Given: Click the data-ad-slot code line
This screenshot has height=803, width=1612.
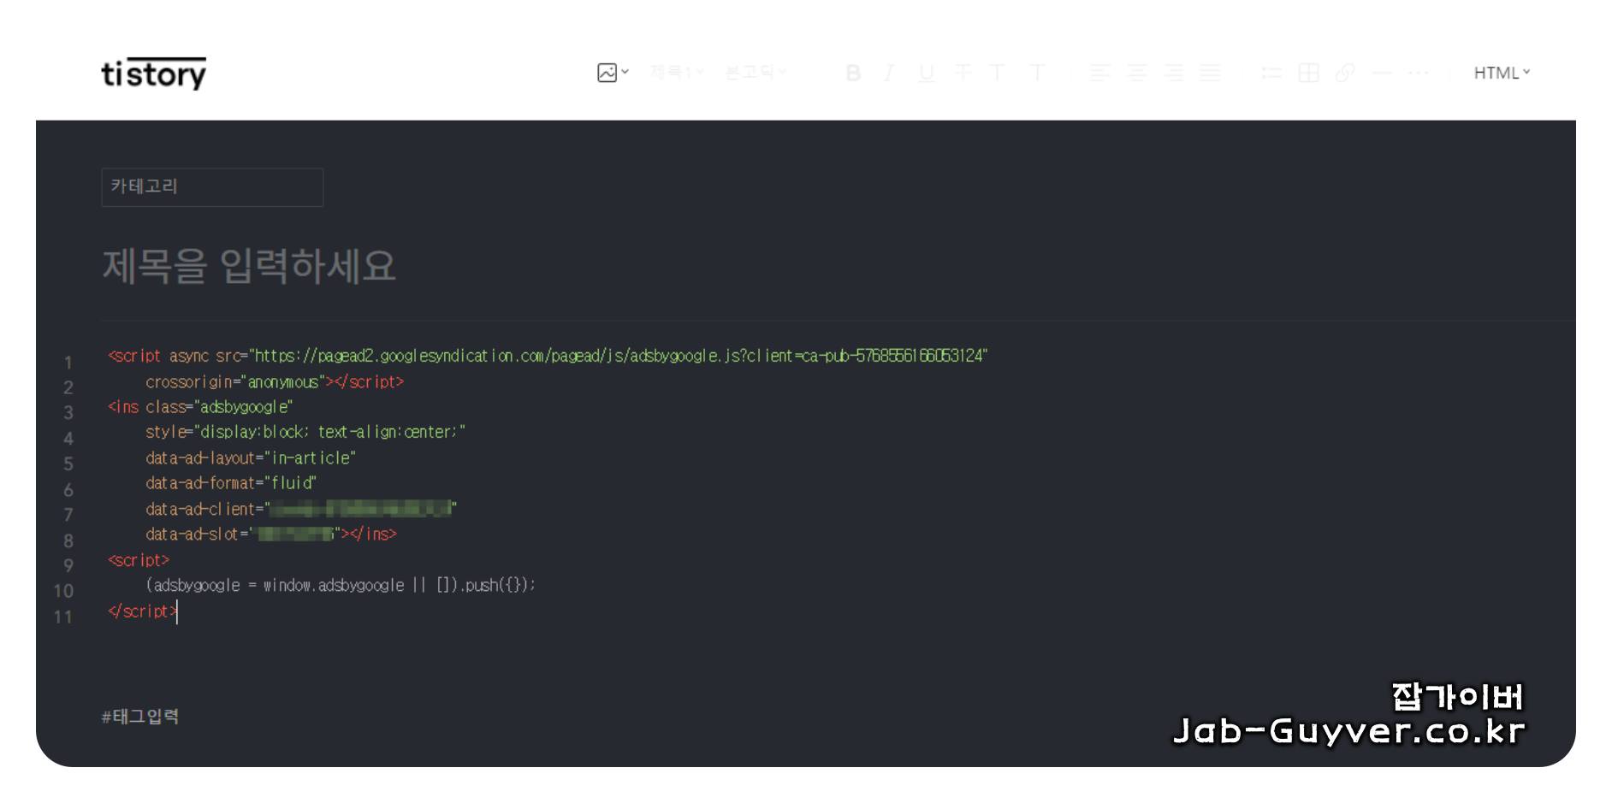Looking at the screenshot, I should coord(270,534).
